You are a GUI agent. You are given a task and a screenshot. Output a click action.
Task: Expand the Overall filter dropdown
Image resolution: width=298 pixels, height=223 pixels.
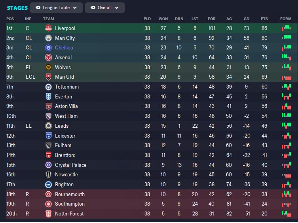[x=105, y=8]
